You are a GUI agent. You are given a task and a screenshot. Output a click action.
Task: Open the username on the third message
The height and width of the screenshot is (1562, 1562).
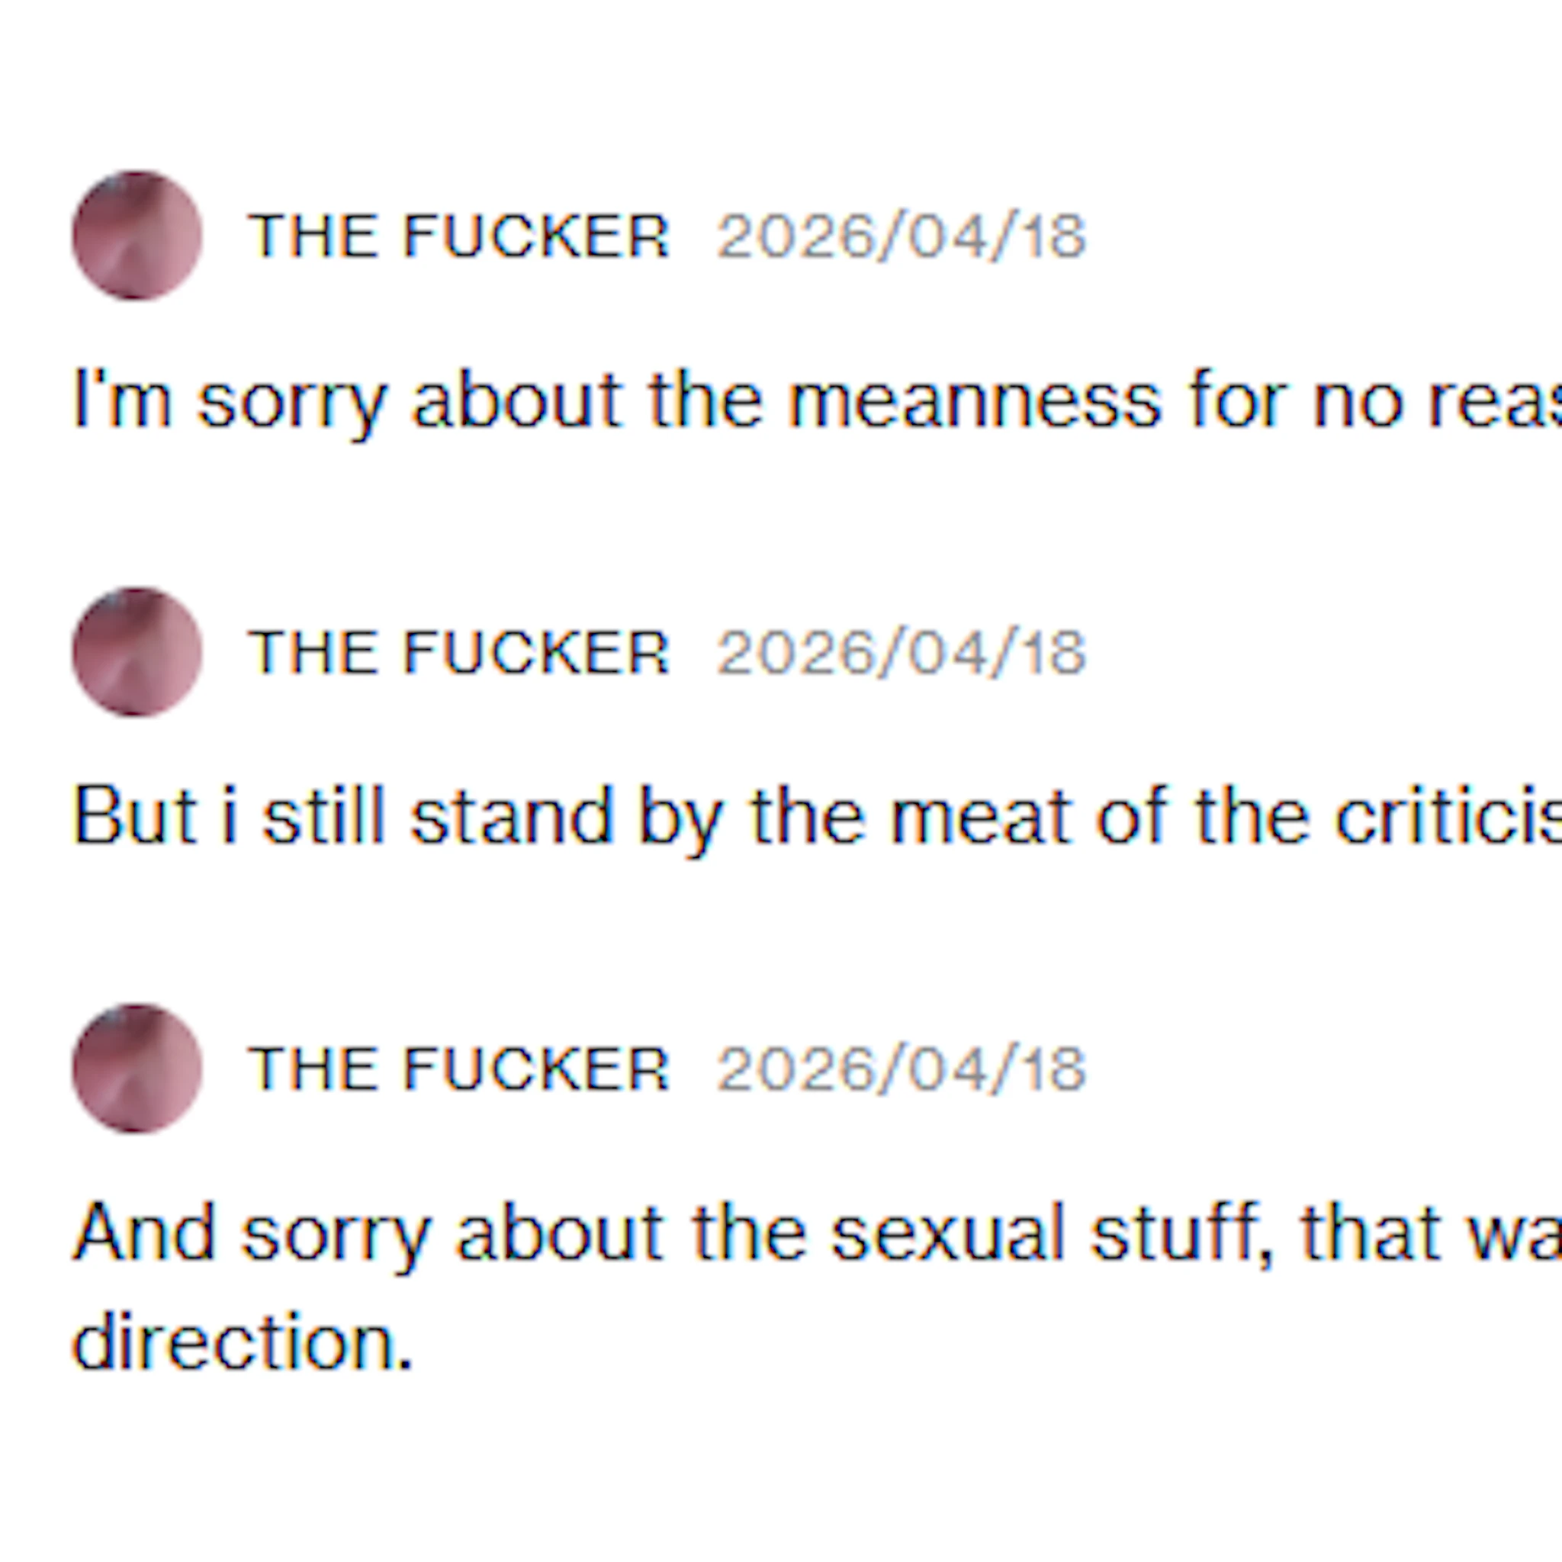coord(458,1069)
